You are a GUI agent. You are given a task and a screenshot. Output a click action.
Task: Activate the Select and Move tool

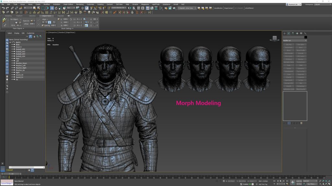point(52,8)
